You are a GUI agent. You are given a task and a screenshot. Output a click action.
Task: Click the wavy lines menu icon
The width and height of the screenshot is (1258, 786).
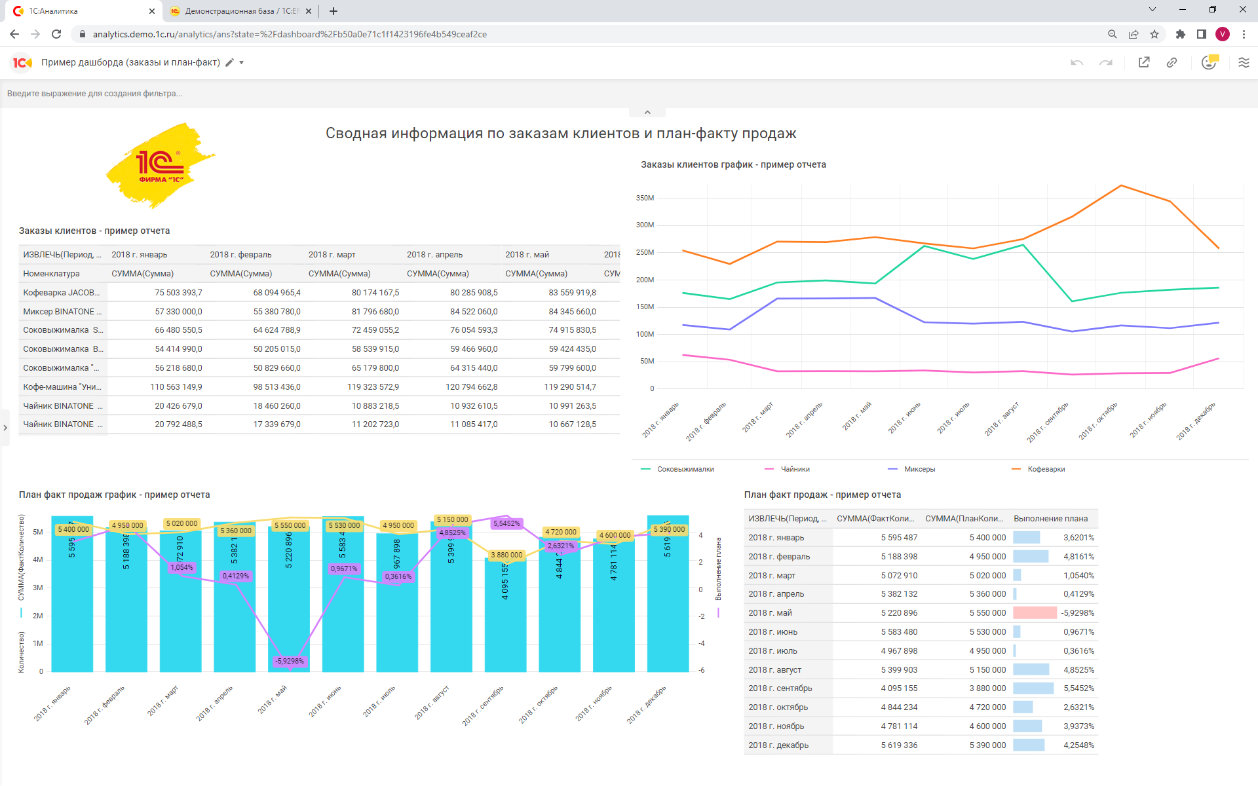point(1244,62)
